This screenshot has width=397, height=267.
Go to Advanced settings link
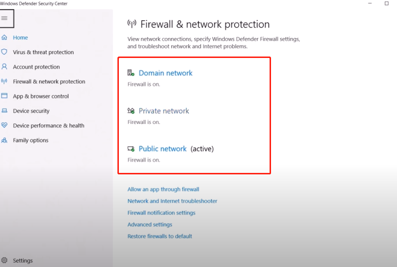150,225
